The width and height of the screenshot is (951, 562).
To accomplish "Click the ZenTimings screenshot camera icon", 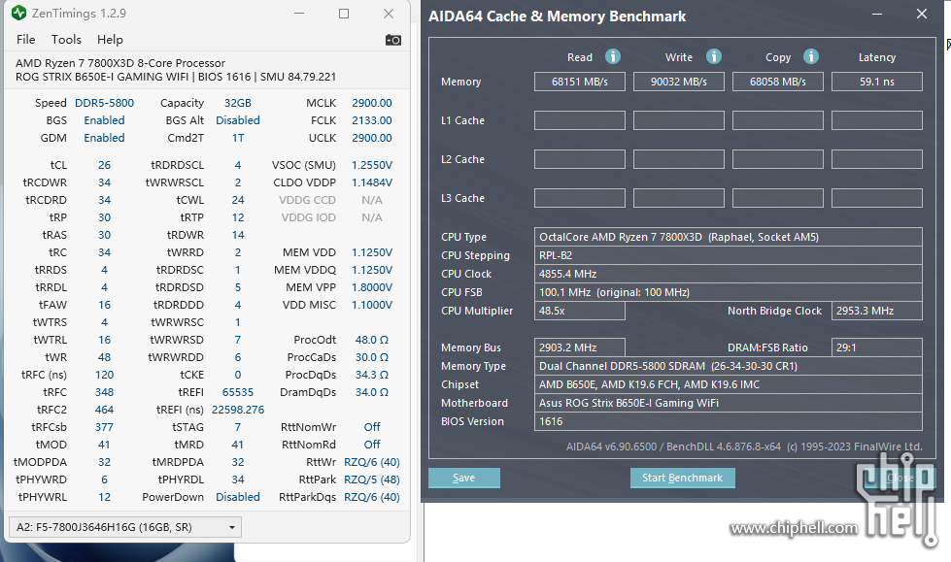I will [393, 40].
